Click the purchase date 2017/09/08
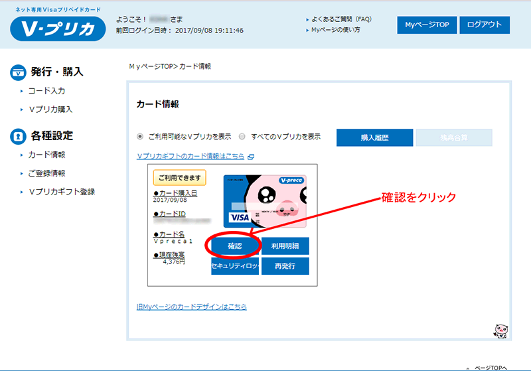The image size is (531, 371). tap(170, 200)
